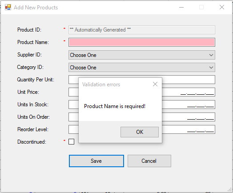Minimize the Add New Products window
The width and height of the screenshot is (233, 193).
181,7
